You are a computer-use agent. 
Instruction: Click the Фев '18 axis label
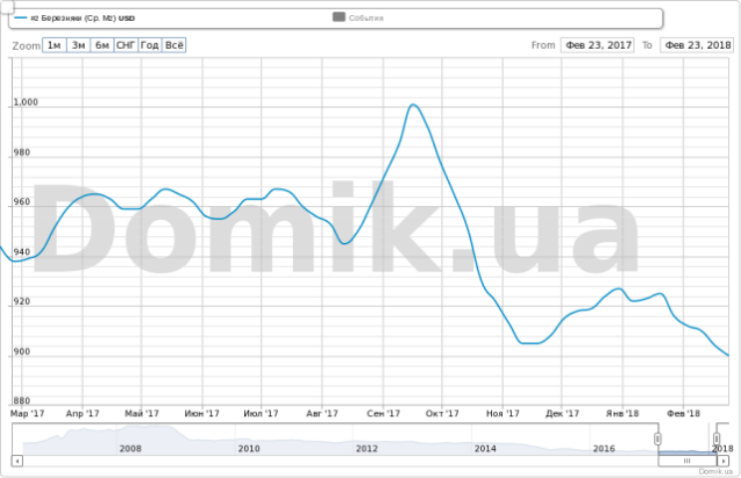point(683,413)
